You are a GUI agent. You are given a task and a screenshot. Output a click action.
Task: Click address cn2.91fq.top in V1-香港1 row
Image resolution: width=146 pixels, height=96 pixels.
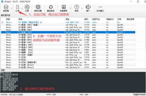point(71,25)
